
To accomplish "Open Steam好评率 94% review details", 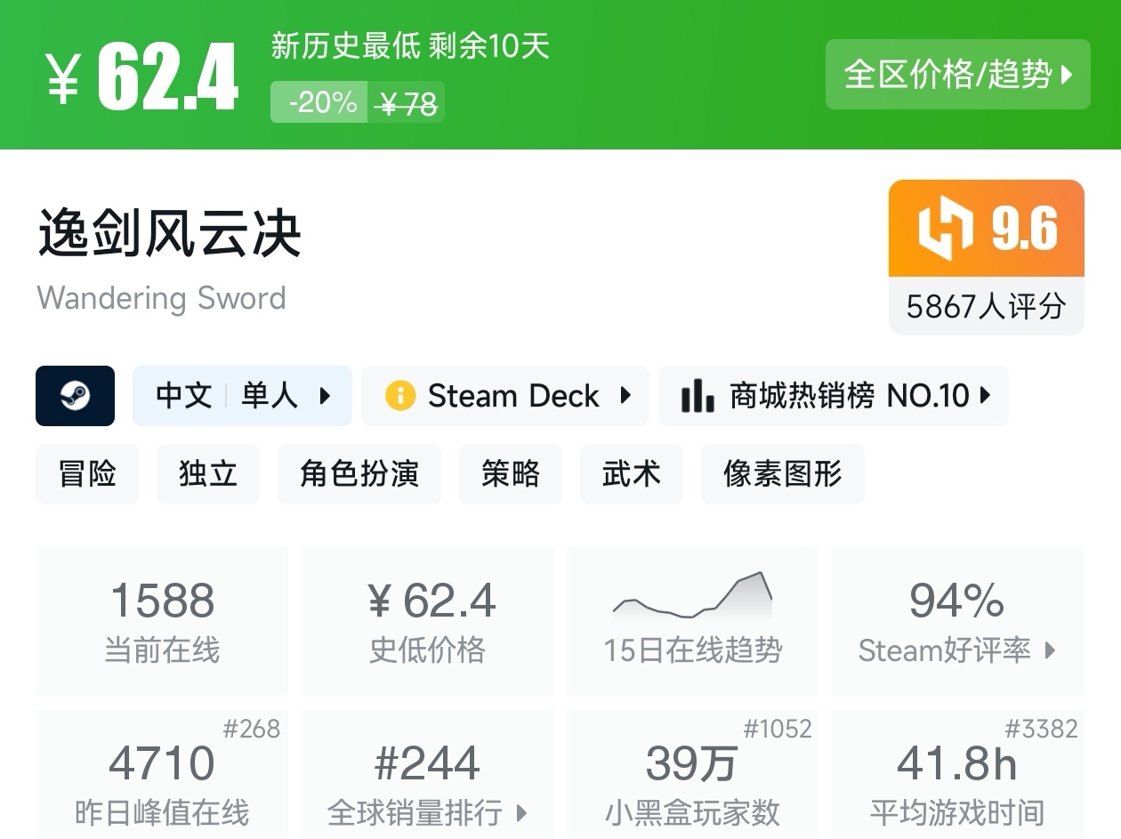I will (x=957, y=621).
